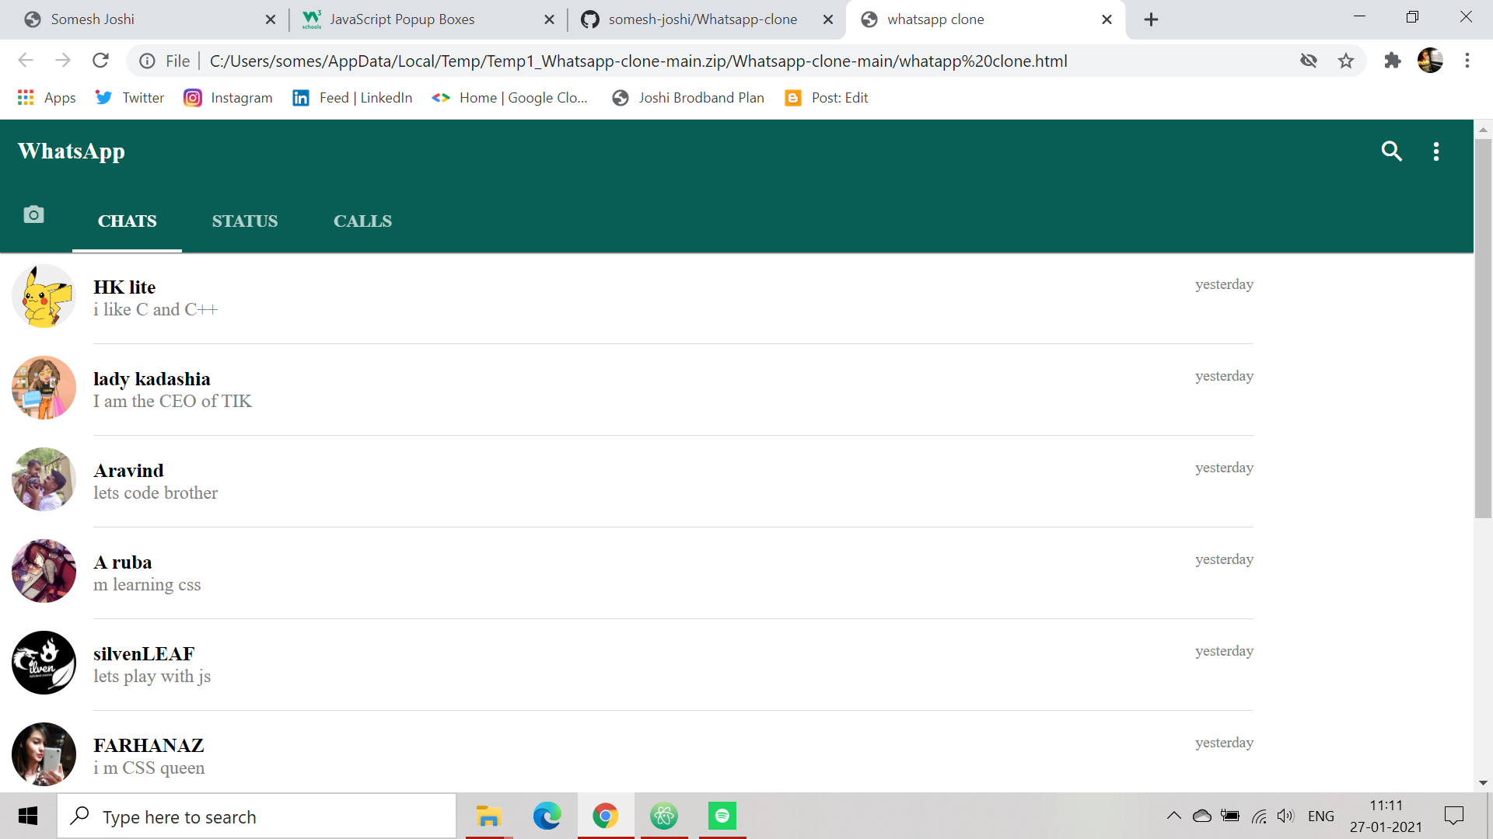Image resolution: width=1493 pixels, height=839 pixels.
Task: Click the 'yesterday' timestamp on FARHANAZ row
Action: coord(1224,743)
